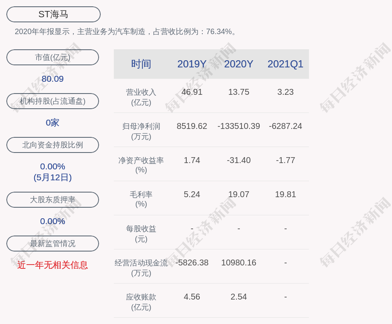Image resolution: width=392 pixels, height=324 pixels.
Task: Select the 每股收益 dash under 2019Y
Action: click(x=192, y=229)
